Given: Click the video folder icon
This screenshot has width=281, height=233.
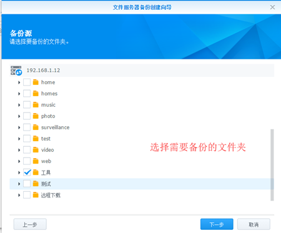Looking at the screenshot, I should pos(36,150).
